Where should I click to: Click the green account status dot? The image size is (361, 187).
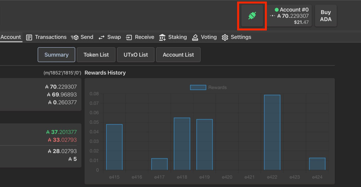pos(277,10)
